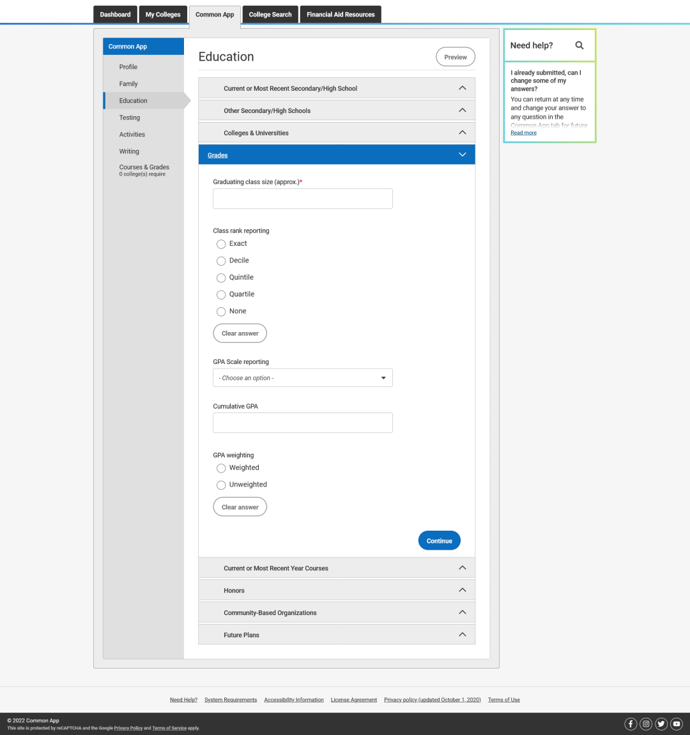This screenshot has width=690, height=735.
Task: Click Read more in help panel
Action: [x=523, y=133]
